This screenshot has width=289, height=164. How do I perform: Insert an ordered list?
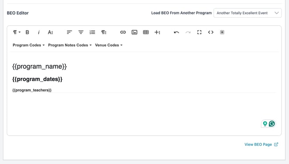tap(92, 32)
